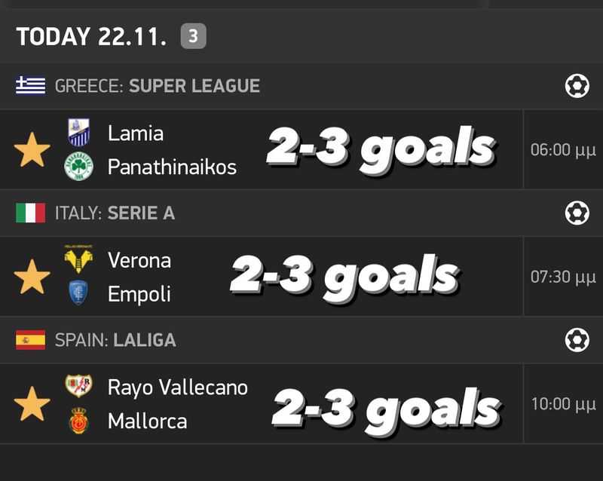Toggle favorite star for Verona vs Empoli
603x481 pixels.
(x=32, y=277)
